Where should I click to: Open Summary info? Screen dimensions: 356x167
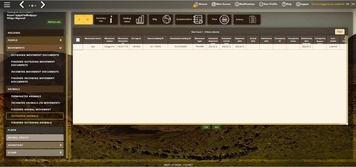pos(106,20)
